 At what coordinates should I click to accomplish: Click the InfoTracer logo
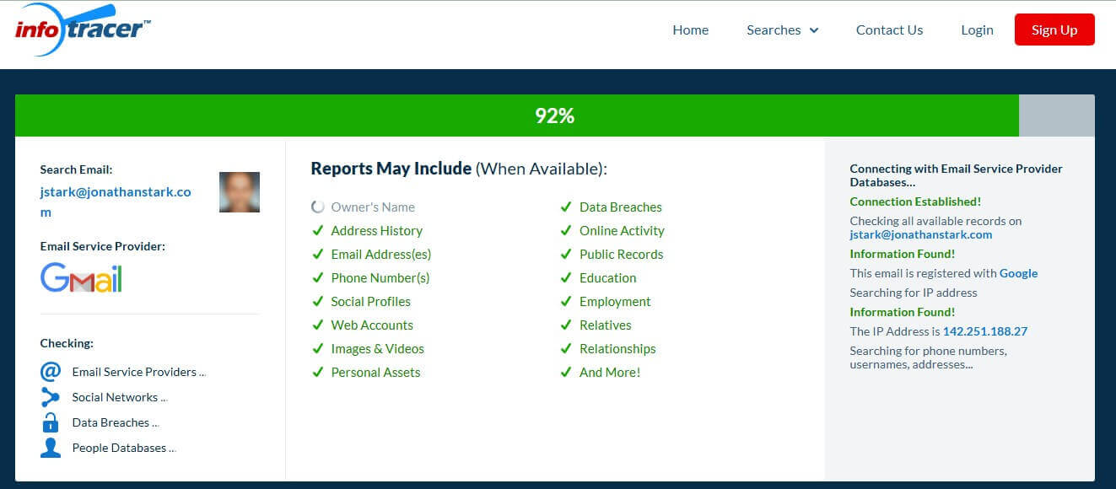(80, 29)
